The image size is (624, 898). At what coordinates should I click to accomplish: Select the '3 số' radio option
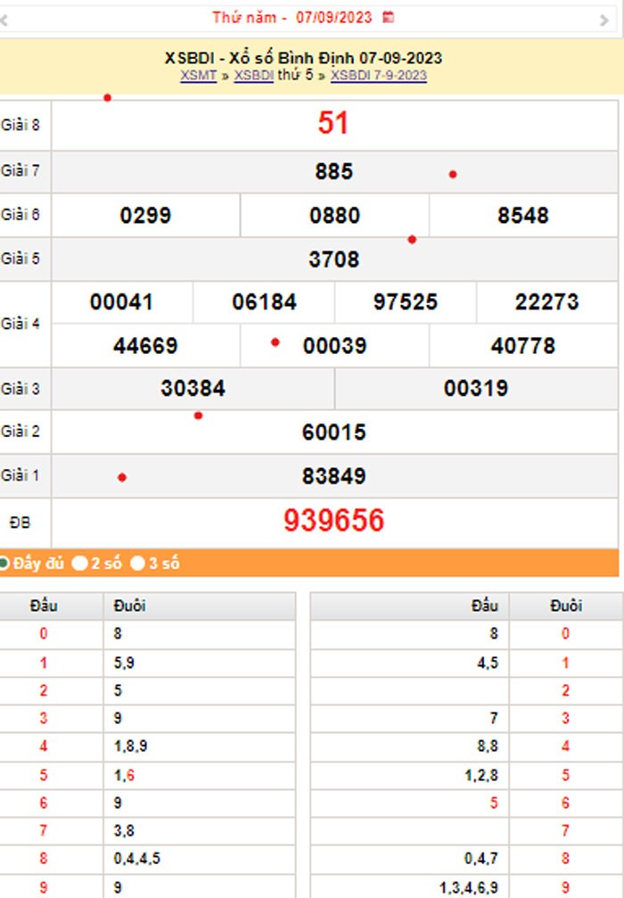click(137, 564)
